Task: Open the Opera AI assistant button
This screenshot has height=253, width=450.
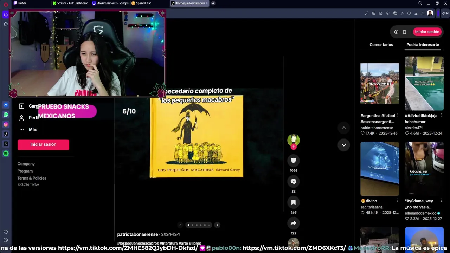Action: coord(445,13)
